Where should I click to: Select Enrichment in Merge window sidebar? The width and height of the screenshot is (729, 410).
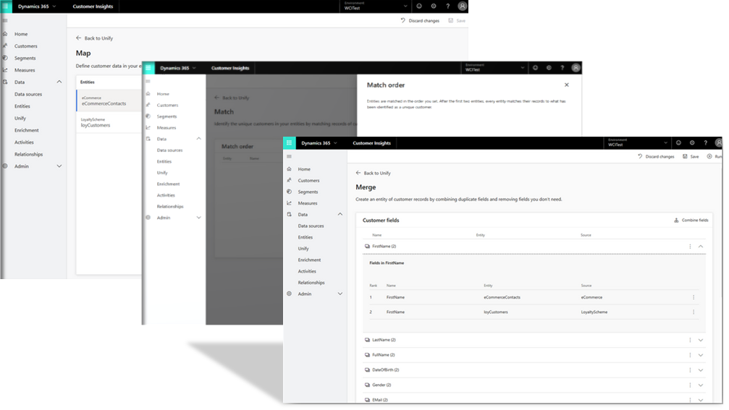pos(310,260)
